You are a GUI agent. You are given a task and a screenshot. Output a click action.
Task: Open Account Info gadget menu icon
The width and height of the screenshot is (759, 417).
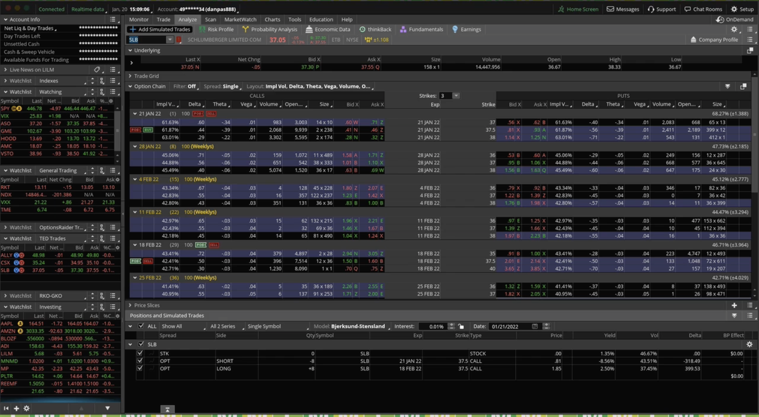(112, 19)
